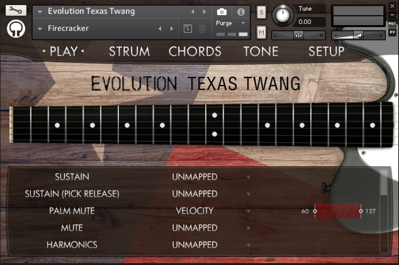Click the Orange Tree Samples logo icon
399x265 pixels.
pos(16,29)
